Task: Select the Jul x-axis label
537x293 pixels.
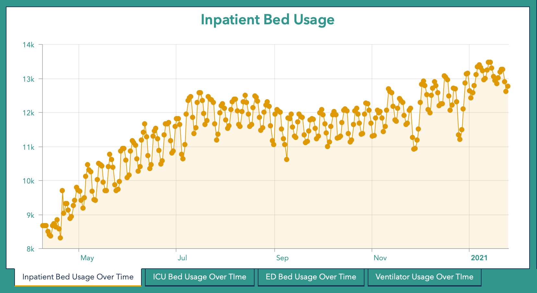Action: (182, 258)
